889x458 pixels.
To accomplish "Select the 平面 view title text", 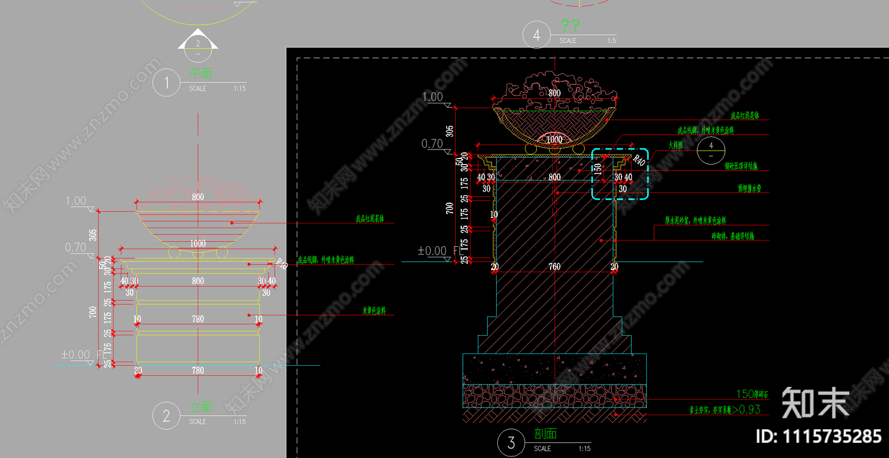I will 201,73.
